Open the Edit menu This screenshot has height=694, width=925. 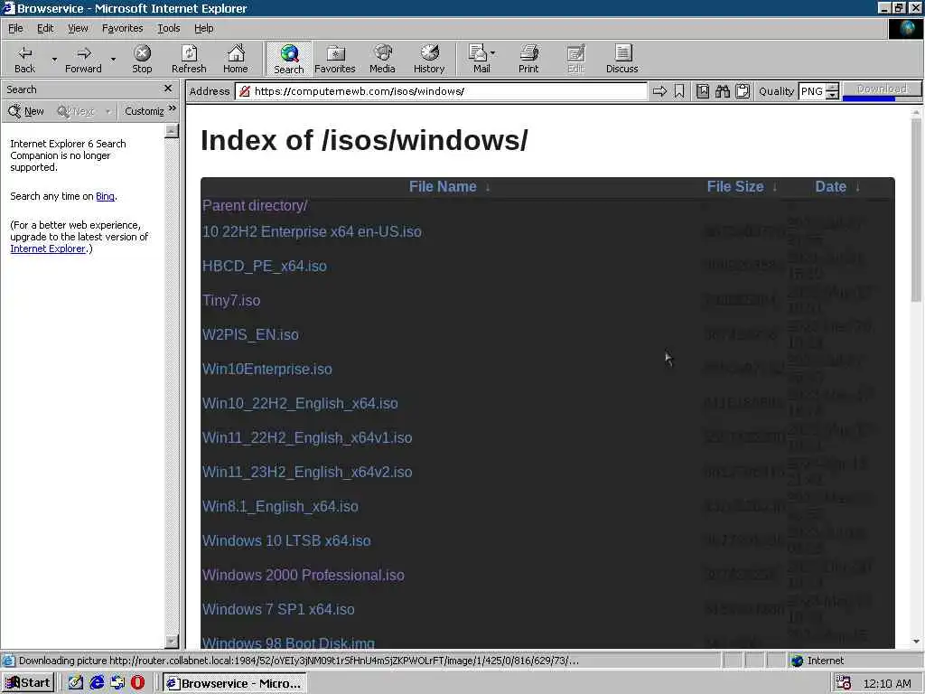[45, 28]
